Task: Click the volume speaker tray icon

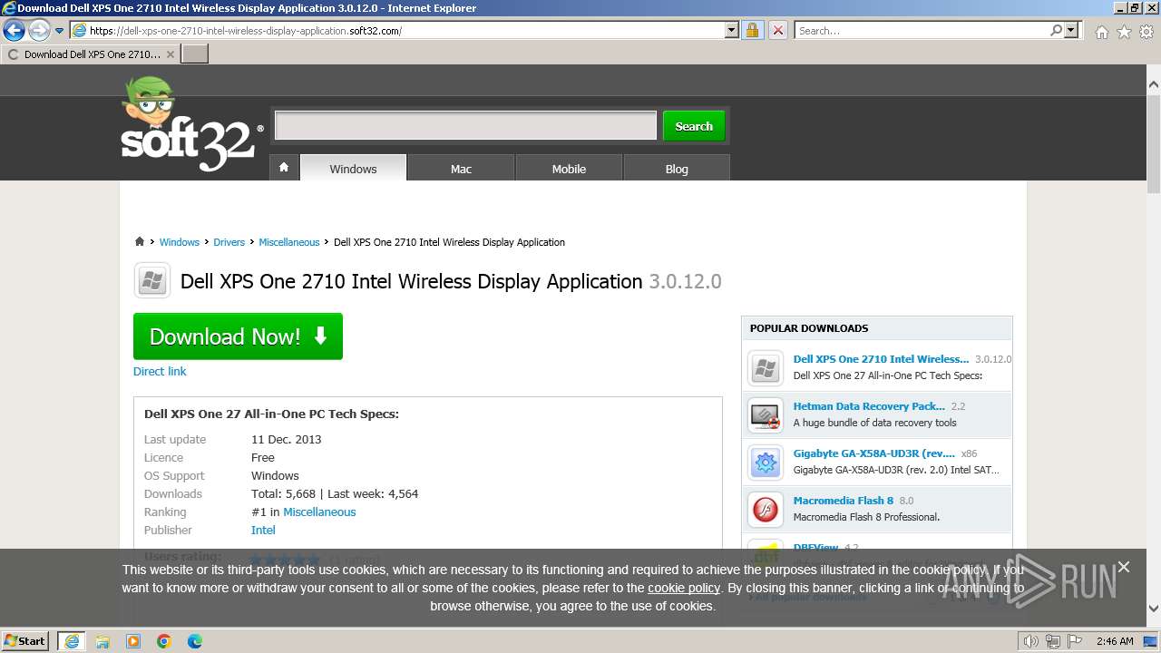Action: tap(1030, 641)
